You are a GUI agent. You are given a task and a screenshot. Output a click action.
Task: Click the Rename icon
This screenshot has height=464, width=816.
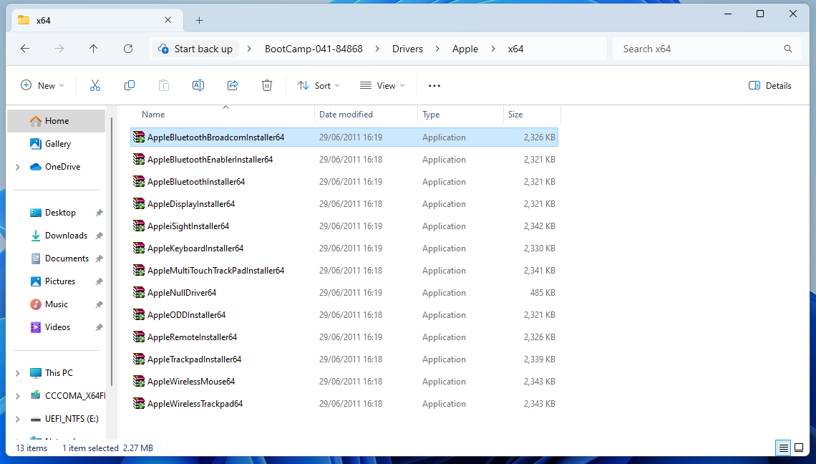[x=198, y=85]
